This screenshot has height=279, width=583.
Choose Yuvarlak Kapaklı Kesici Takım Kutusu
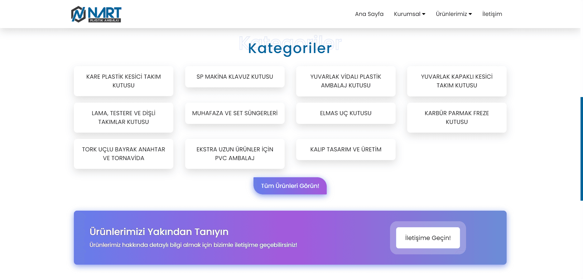click(457, 81)
